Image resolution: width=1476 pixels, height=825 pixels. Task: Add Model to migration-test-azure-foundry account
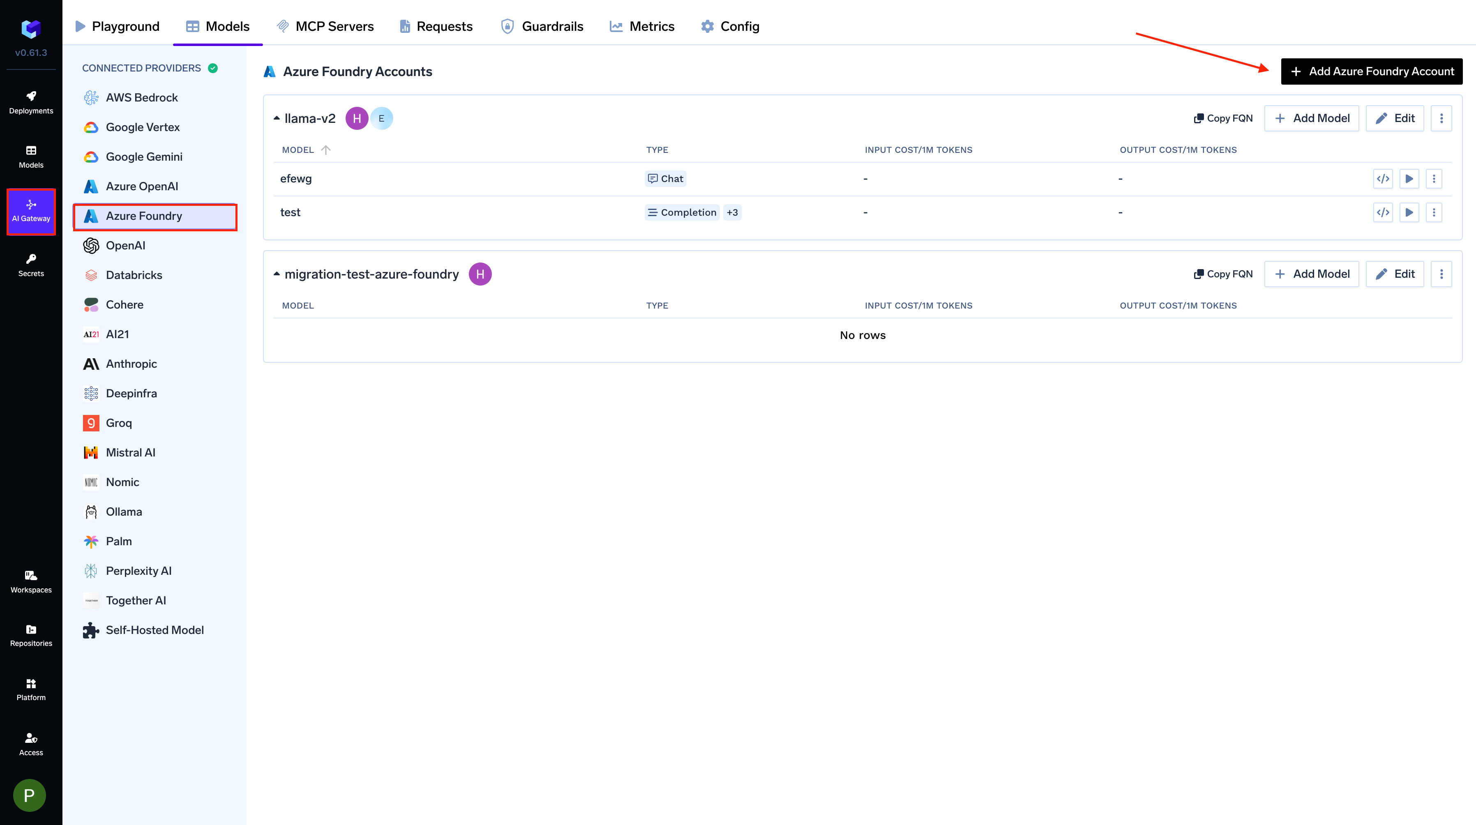click(x=1312, y=274)
